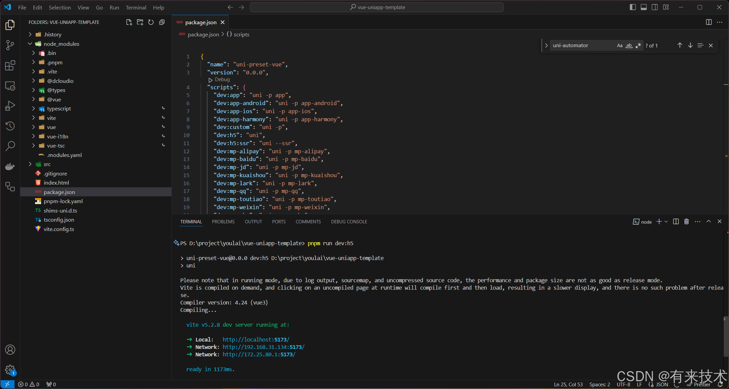Screen dimensions: 729x389
Task: Expand the vue-i18n folder
Action: 33,136
